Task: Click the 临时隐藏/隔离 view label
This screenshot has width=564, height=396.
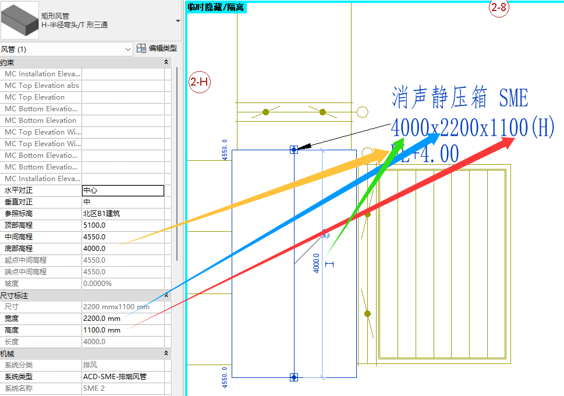Action: 216,8
